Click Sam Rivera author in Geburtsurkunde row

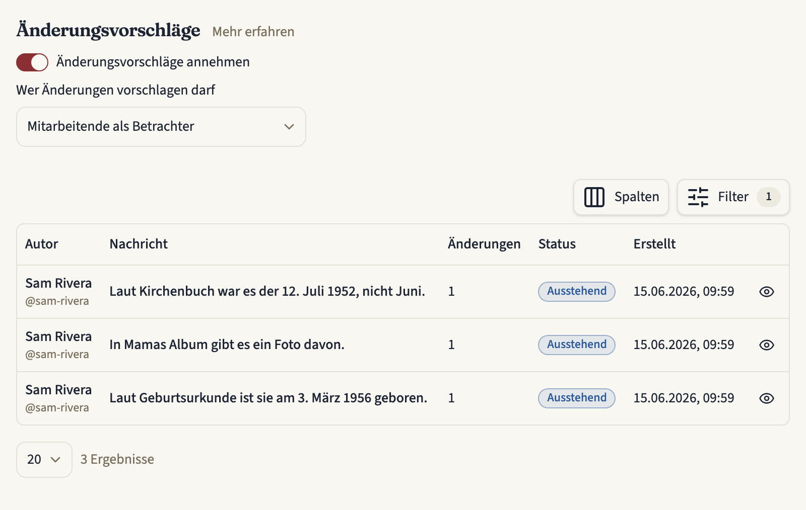(x=58, y=390)
